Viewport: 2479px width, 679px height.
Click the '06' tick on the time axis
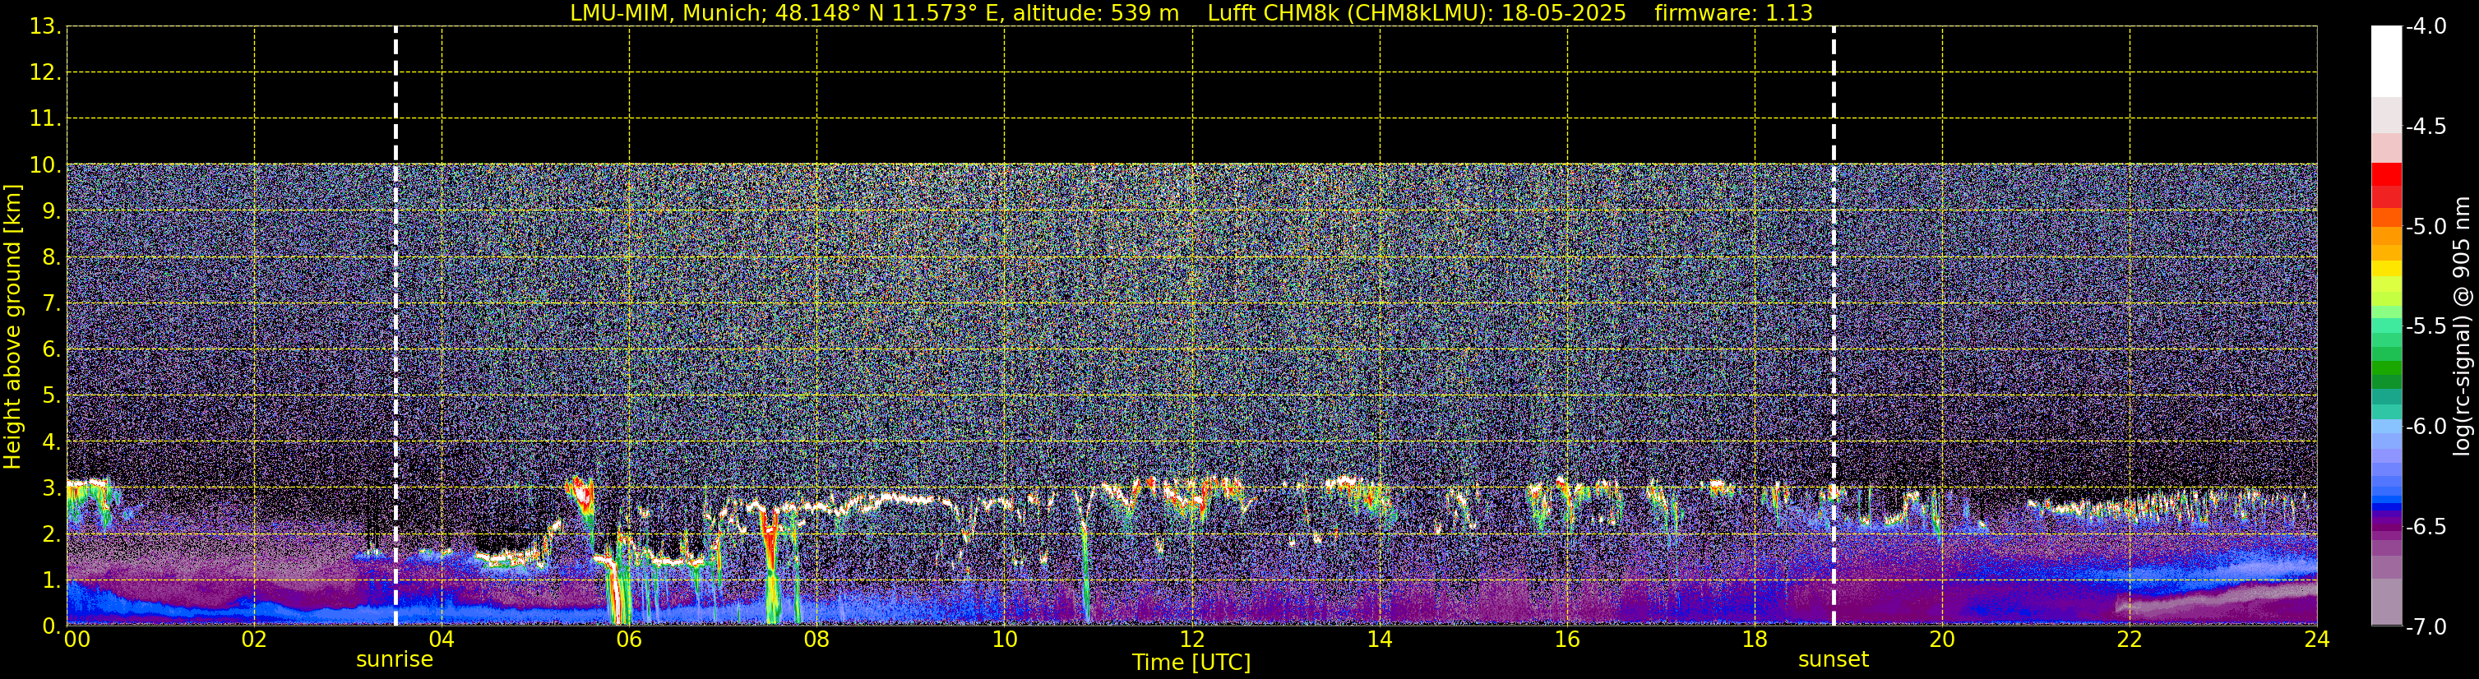pos(629,640)
